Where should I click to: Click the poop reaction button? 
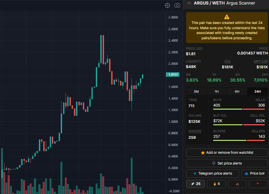tap(237, 184)
